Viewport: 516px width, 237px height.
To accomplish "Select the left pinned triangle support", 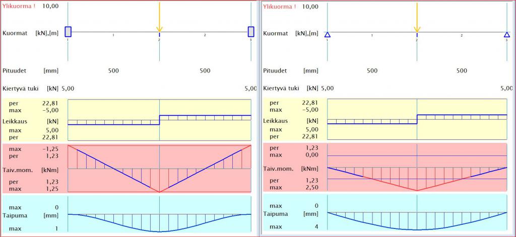I will tap(327, 35).
